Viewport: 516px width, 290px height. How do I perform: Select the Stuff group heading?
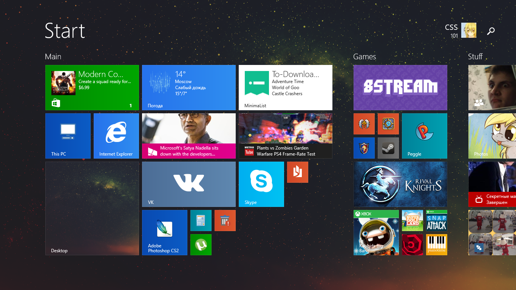coord(475,57)
